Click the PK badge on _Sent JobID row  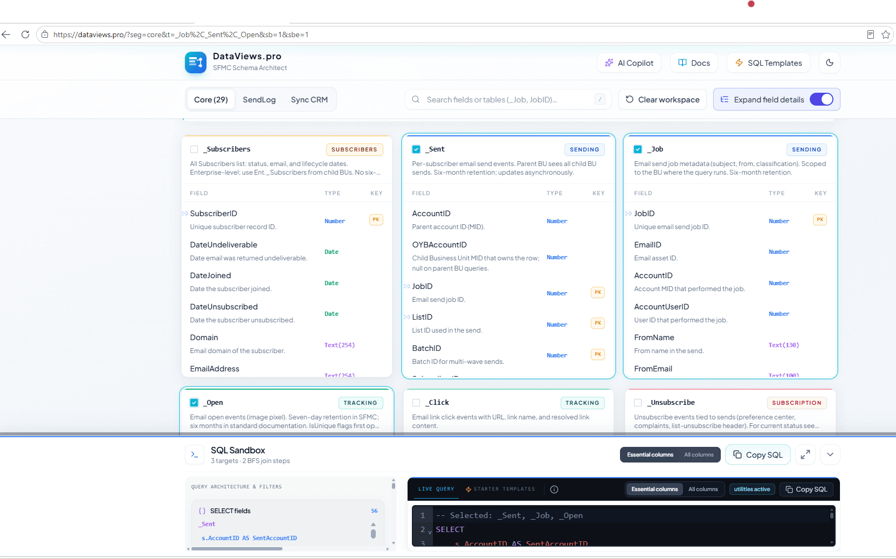pyautogui.click(x=598, y=293)
